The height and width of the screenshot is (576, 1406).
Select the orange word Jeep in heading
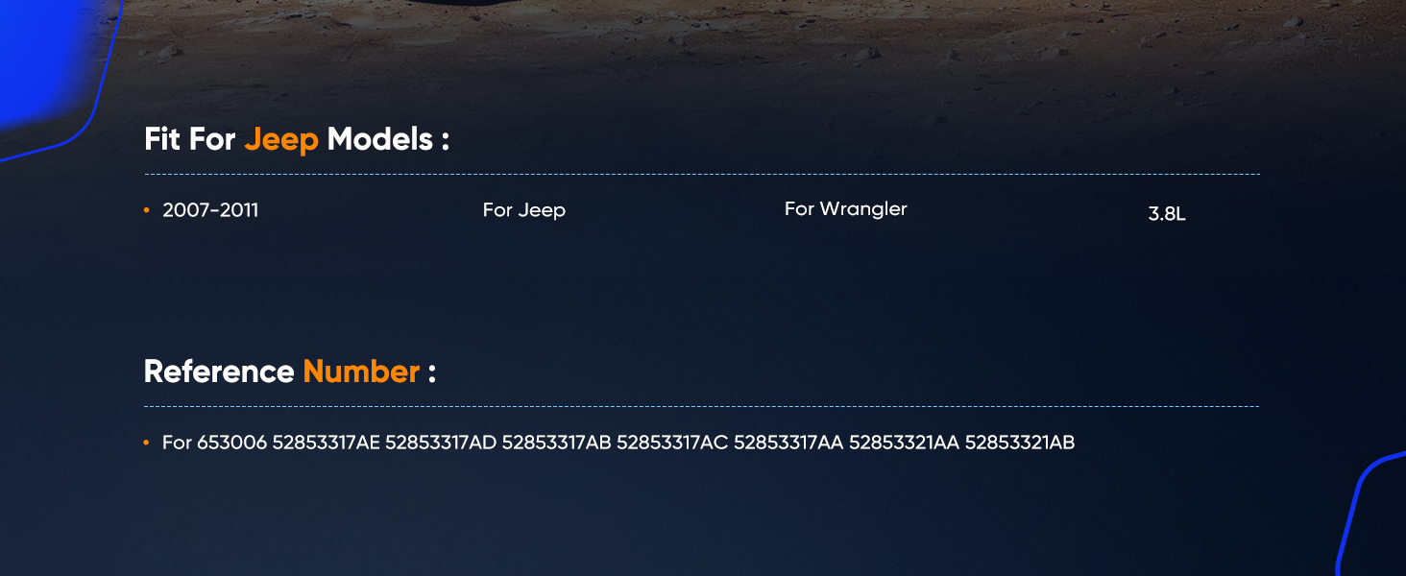tap(281, 140)
